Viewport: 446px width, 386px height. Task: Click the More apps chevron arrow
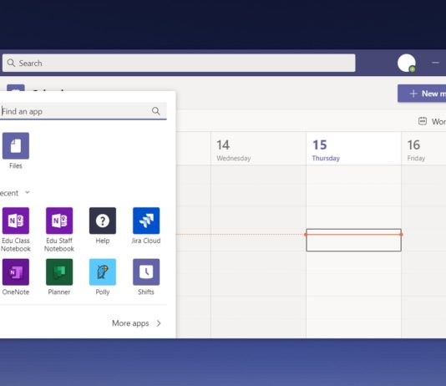click(x=159, y=323)
